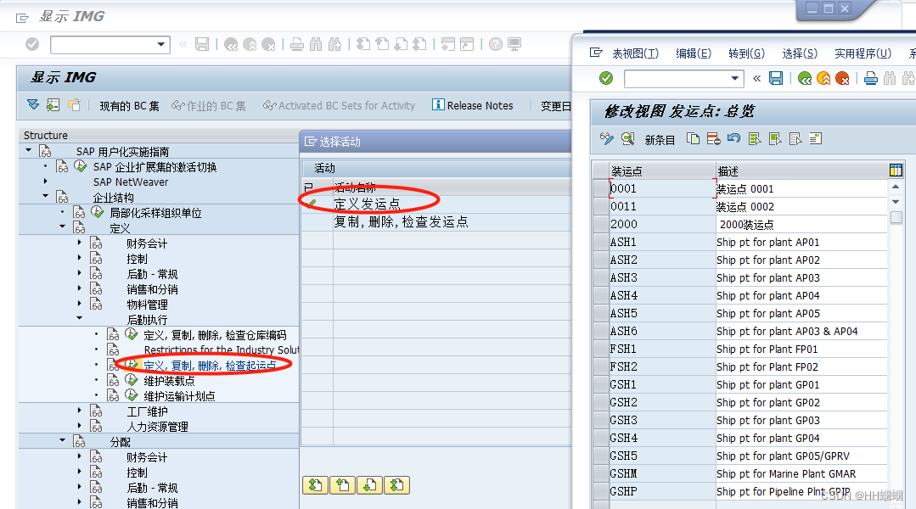The image size is (916, 509).
Task: Click green Enter checkmark in right window
Action: 606,78
